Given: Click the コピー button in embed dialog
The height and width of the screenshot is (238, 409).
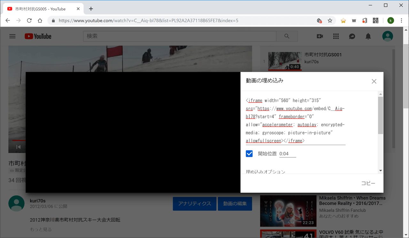Looking at the screenshot, I should (368, 183).
